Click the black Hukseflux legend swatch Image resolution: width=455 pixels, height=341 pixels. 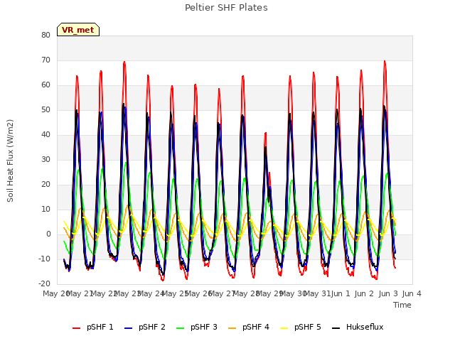[x=336, y=328]
